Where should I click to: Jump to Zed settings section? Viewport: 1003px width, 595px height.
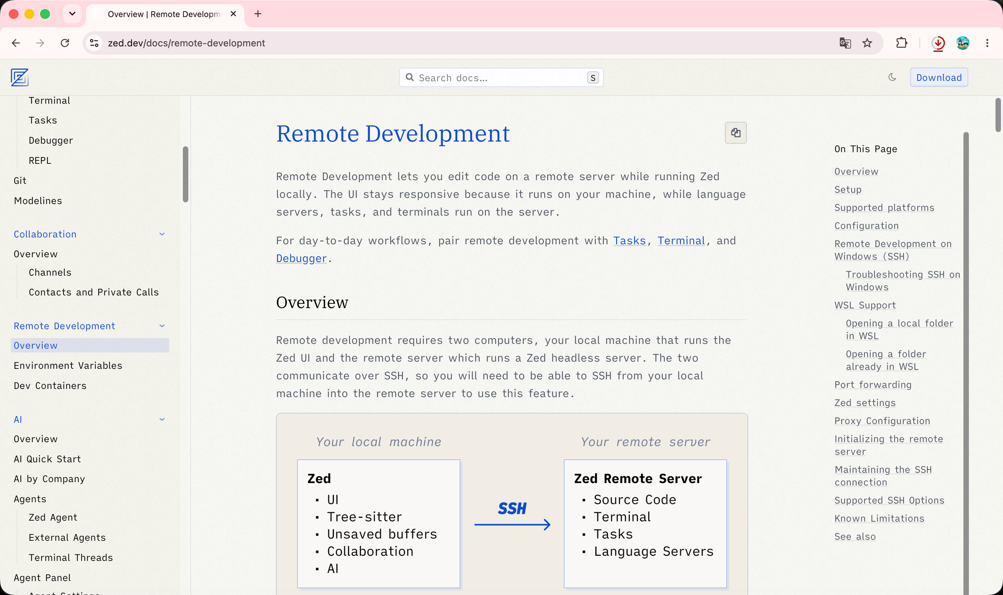pyautogui.click(x=865, y=403)
